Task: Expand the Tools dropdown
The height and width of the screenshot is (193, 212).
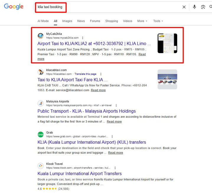Action: [158, 21]
